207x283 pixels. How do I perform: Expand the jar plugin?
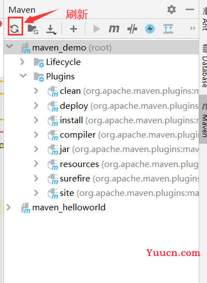36,149
